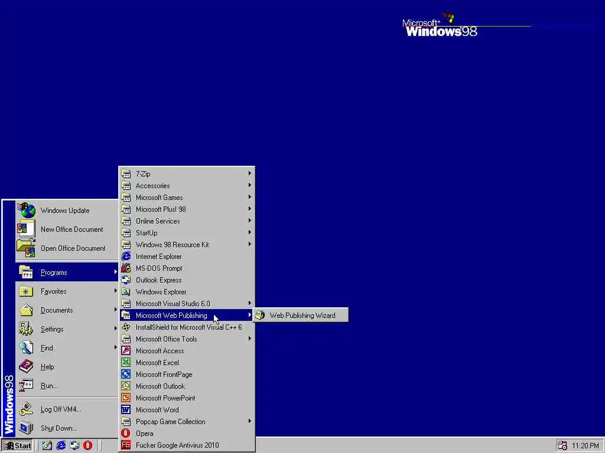Click the Popcap Game Collection label
Image resolution: width=605 pixels, height=453 pixels.
click(x=171, y=421)
